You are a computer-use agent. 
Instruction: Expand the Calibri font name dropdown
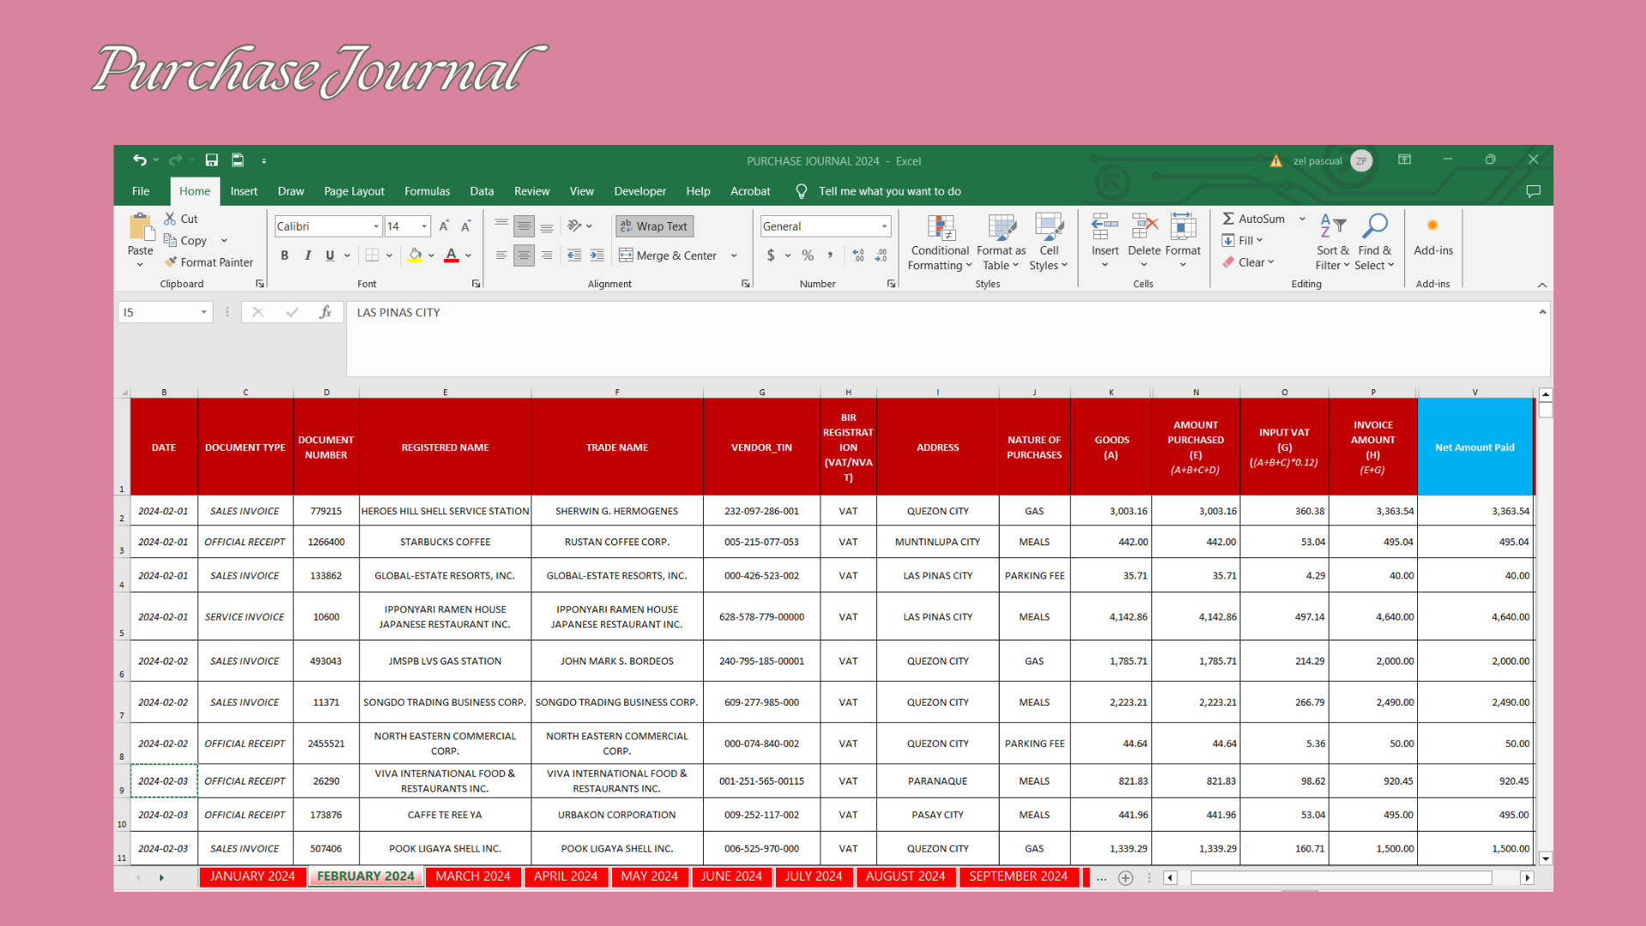tap(375, 226)
